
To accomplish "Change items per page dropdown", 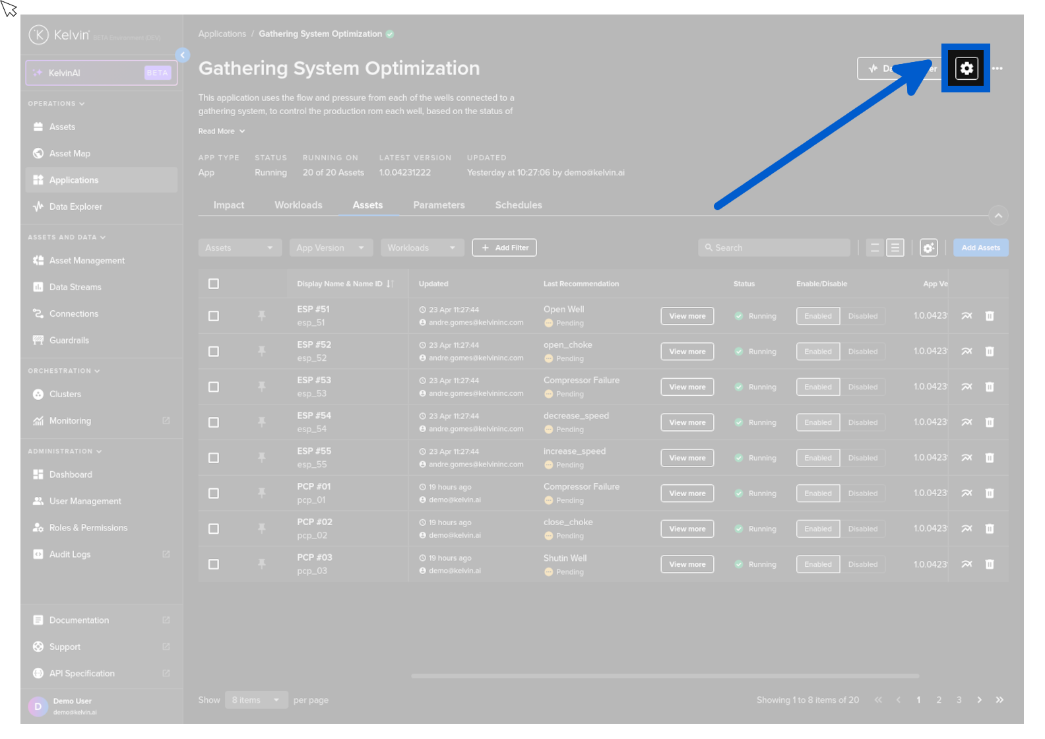I will point(255,700).
